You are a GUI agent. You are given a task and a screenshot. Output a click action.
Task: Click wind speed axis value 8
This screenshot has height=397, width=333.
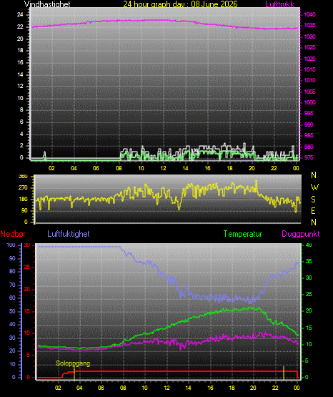click(x=21, y=110)
